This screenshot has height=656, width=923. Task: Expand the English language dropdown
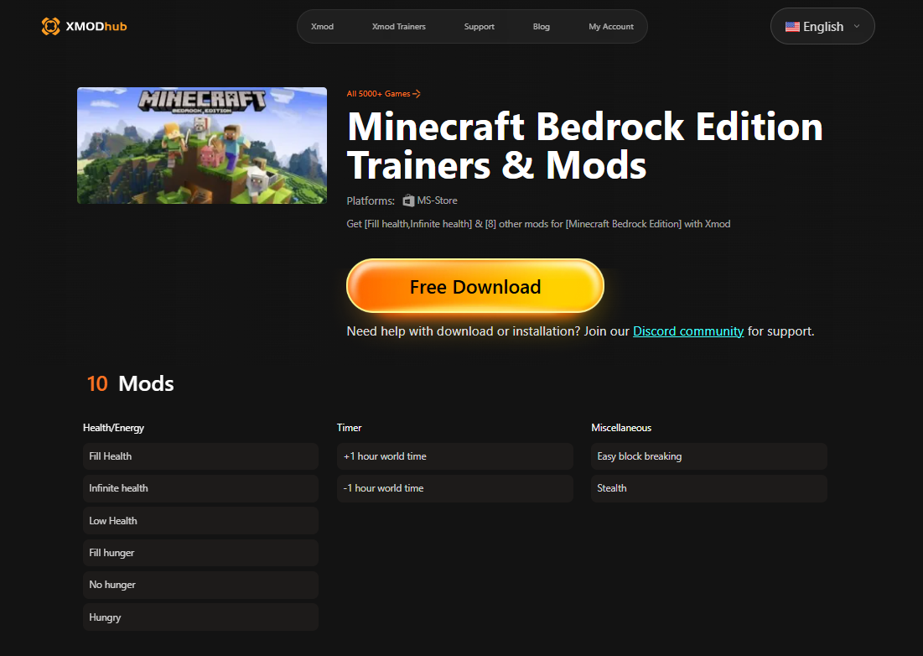(822, 27)
